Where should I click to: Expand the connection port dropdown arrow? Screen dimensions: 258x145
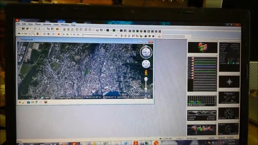tap(23, 34)
